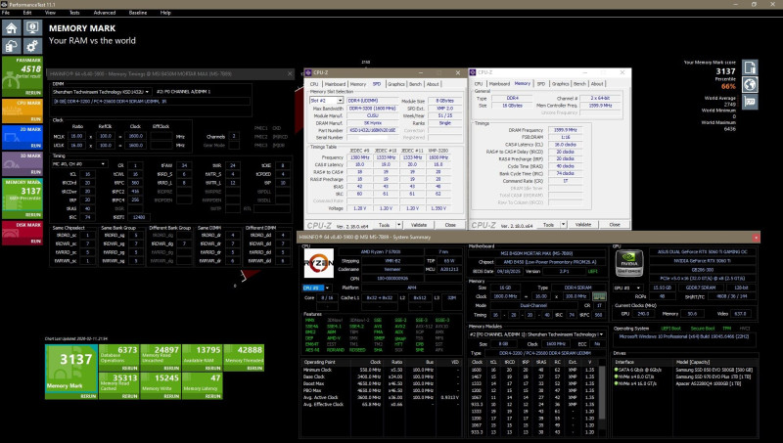Screen dimensions: 783x443
Task: Click the NVMe x4 16.0 GT/s drive indicator
Action: 617,383
